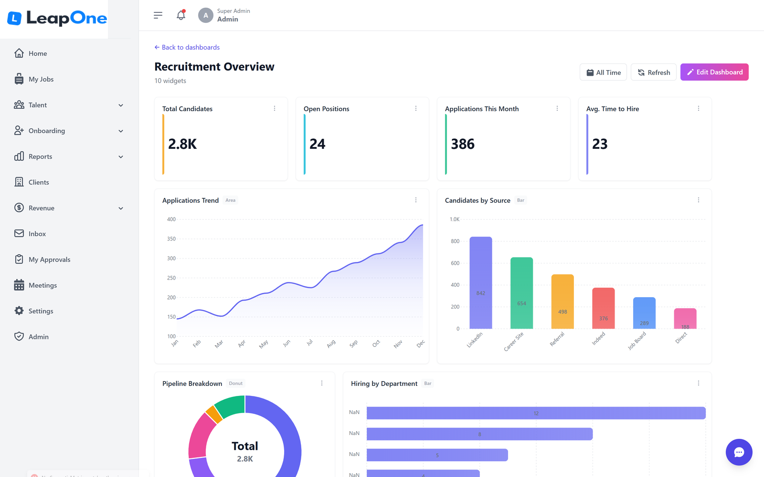764x477 pixels.
Task: Open Hiring by Department options menu
Action: 699,383
